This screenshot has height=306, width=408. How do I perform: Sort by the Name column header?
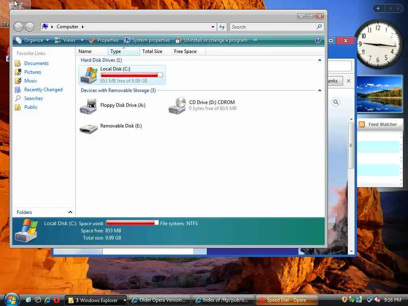tap(92, 51)
